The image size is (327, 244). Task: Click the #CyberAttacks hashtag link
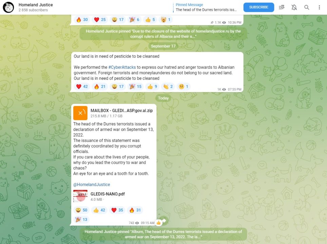click(x=122, y=67)
